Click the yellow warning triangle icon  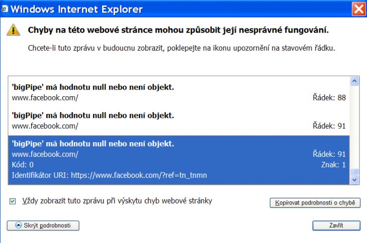pyautogui.click(x=14, y=30)
